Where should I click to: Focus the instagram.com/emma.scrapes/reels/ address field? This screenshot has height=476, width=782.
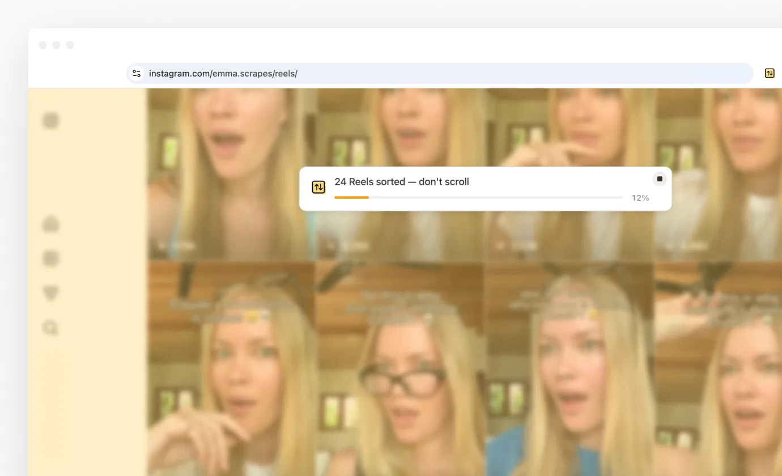point(440,74)
